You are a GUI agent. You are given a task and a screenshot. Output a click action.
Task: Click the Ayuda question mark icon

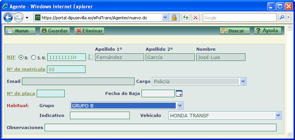(258, 31)
